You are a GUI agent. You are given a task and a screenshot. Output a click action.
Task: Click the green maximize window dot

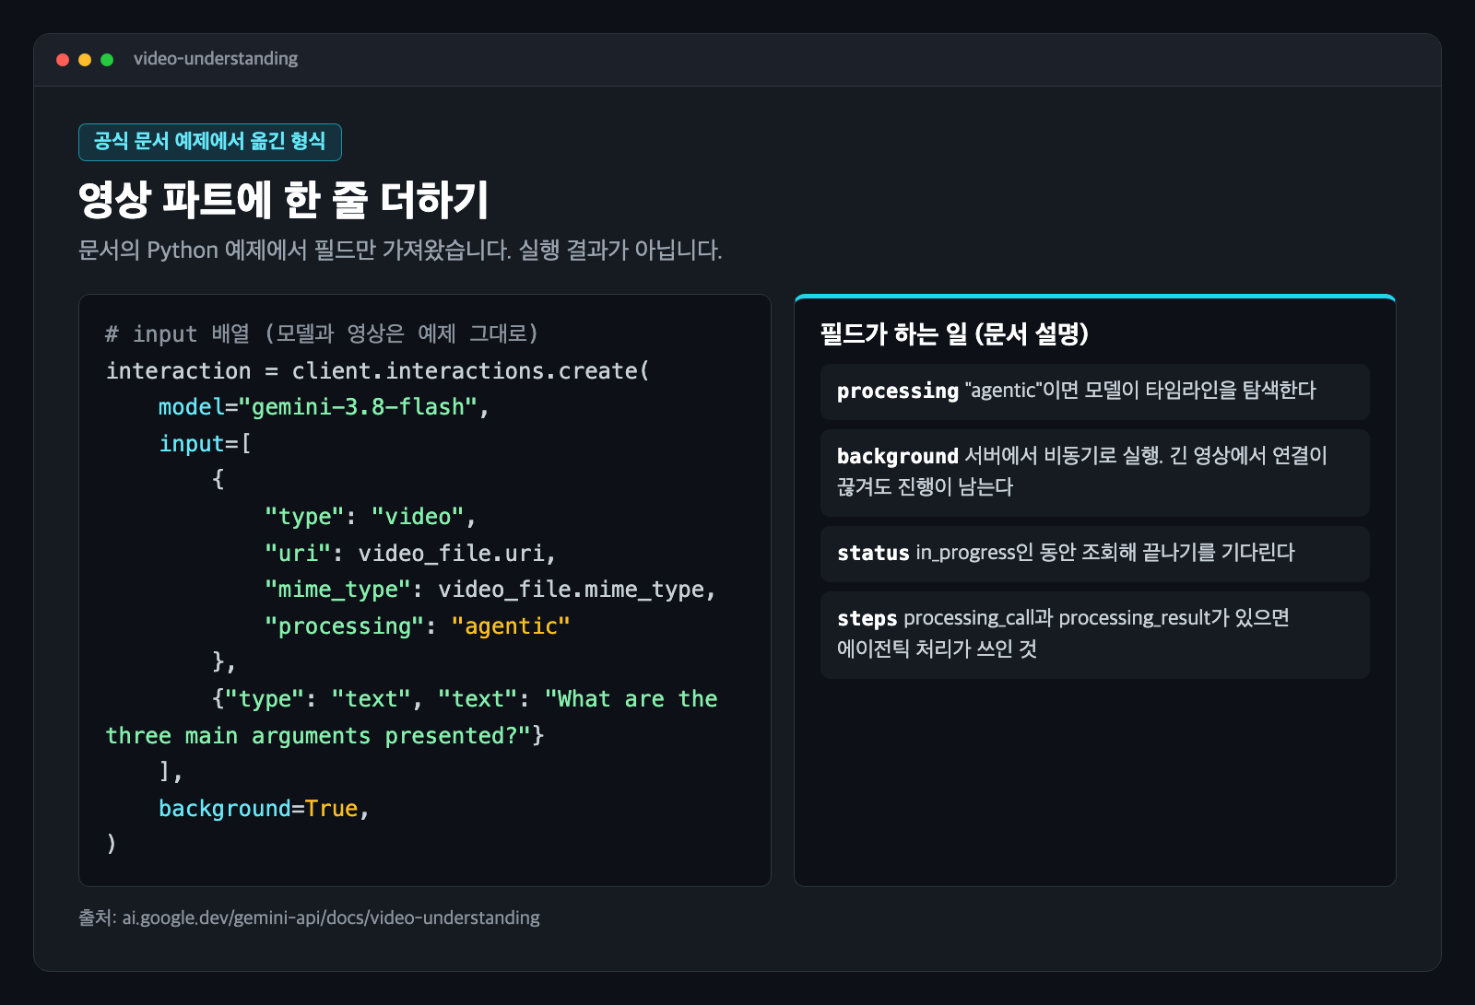click(107, 60)
